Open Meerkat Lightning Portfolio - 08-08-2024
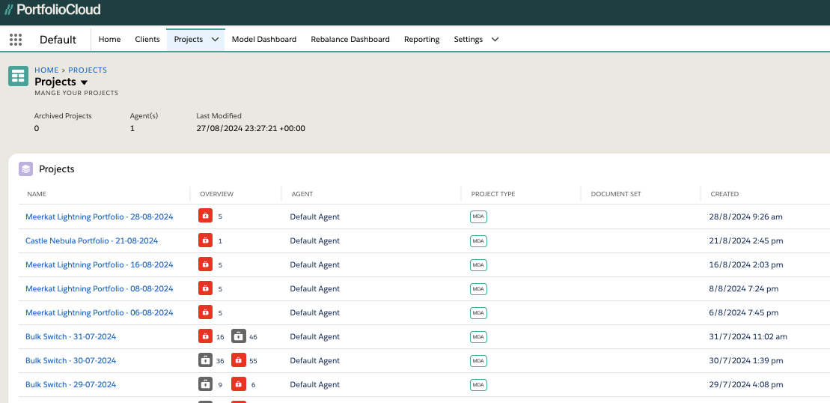This screenshot has width=830, height=403. 99,288
